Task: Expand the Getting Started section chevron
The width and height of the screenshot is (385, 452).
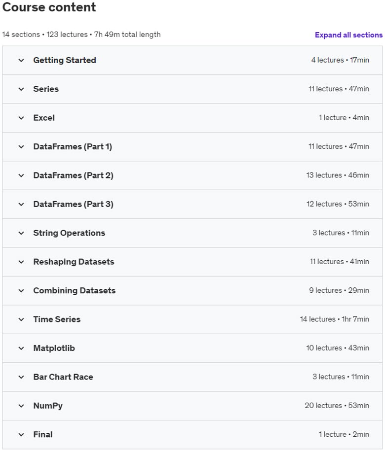Action: 21,60
